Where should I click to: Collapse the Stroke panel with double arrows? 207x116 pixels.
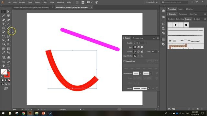click(x=154, y=38)
